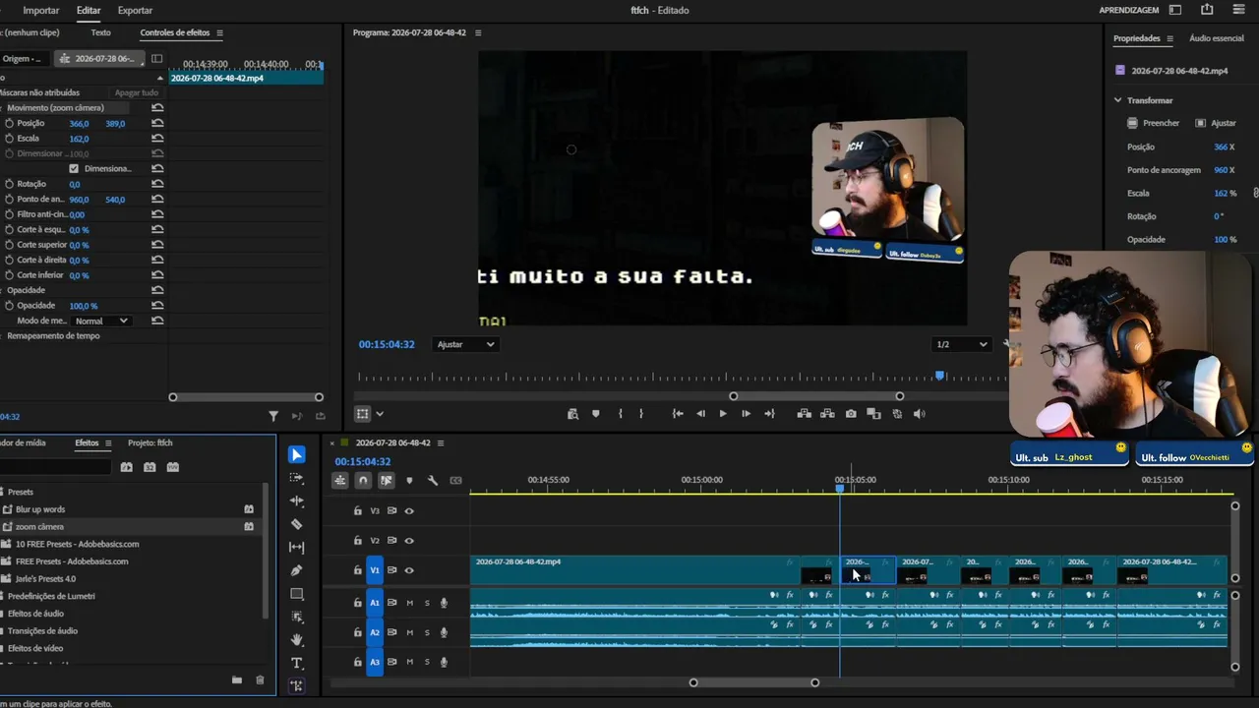Select the Selection arrow tool
The height and width of the screenshot is (708, 1259).
pyautogui.click(x=297, y=454)
